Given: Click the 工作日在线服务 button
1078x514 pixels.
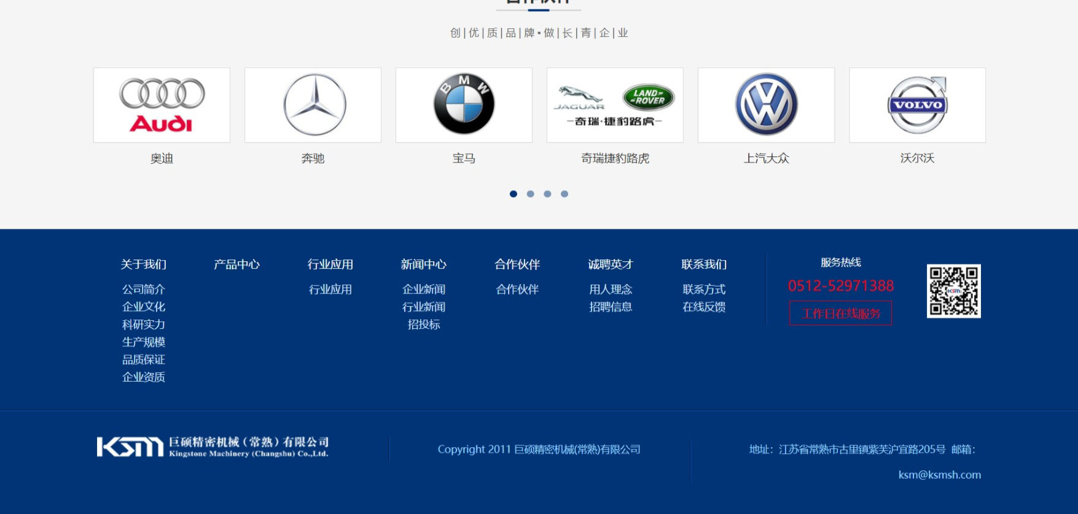Looking at the screenshot, I should (x=840, y=313).
